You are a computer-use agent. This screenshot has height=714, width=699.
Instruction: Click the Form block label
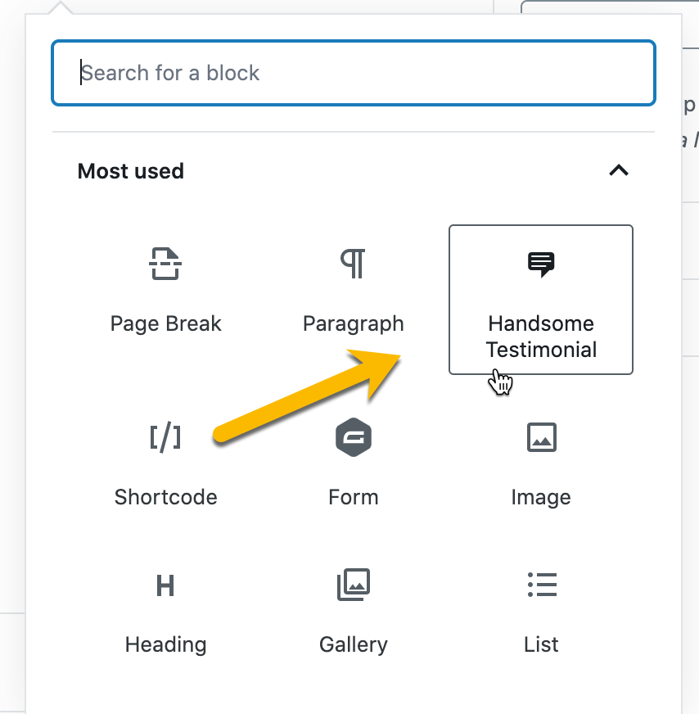pos(354,497)
